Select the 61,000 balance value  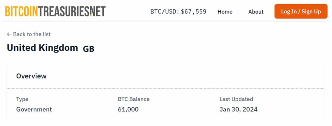click(128, 109)
